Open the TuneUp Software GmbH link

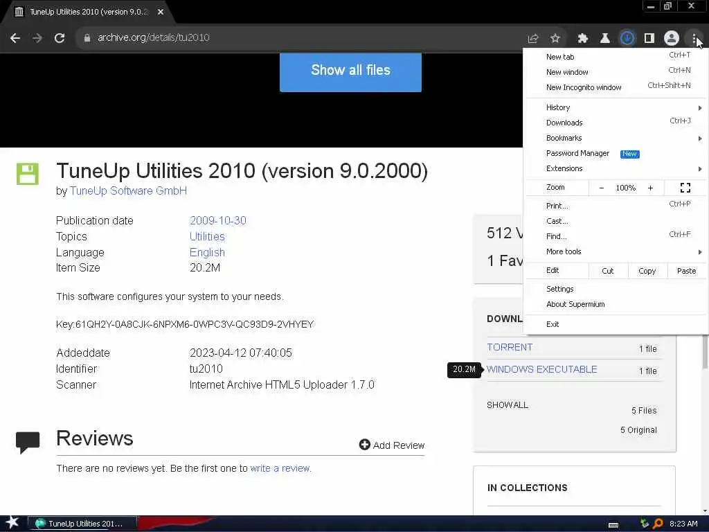[x=128, y=191]
